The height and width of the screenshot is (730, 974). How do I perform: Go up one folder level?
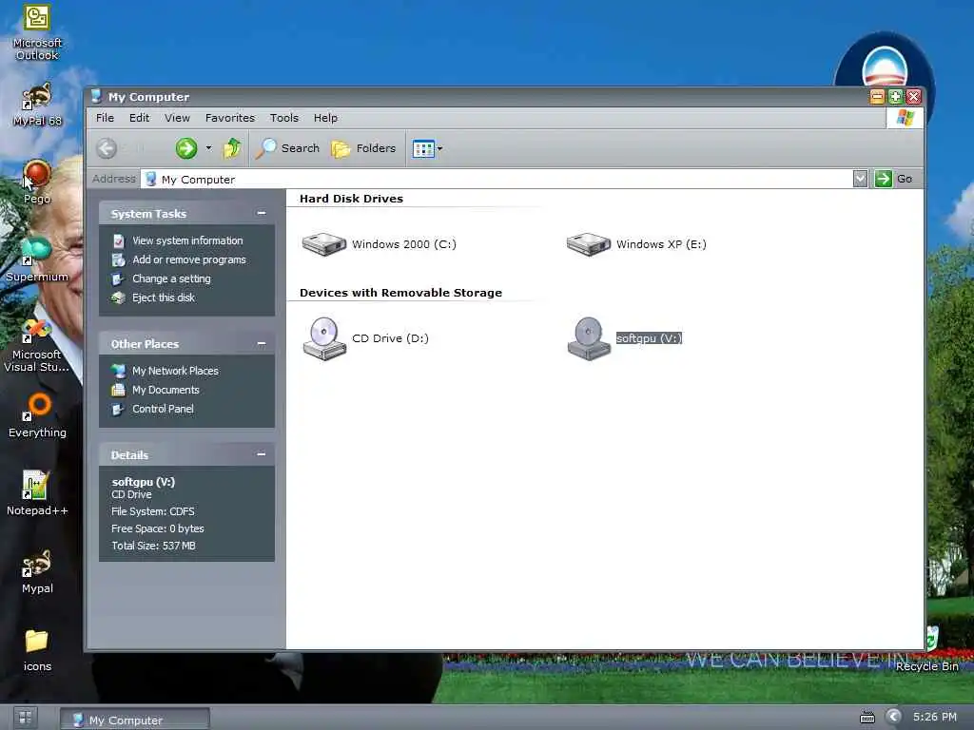[x=232, y=148]
